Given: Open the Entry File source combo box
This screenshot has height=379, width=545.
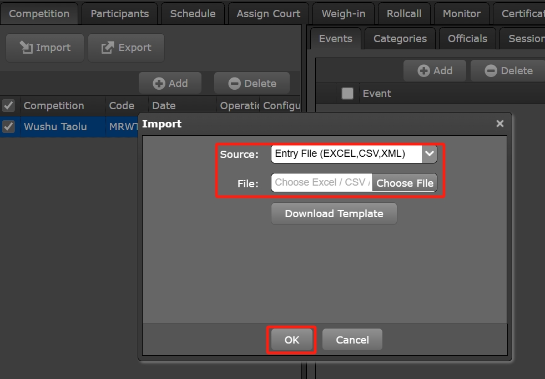Looking at the screenshot, I should 346,154.
